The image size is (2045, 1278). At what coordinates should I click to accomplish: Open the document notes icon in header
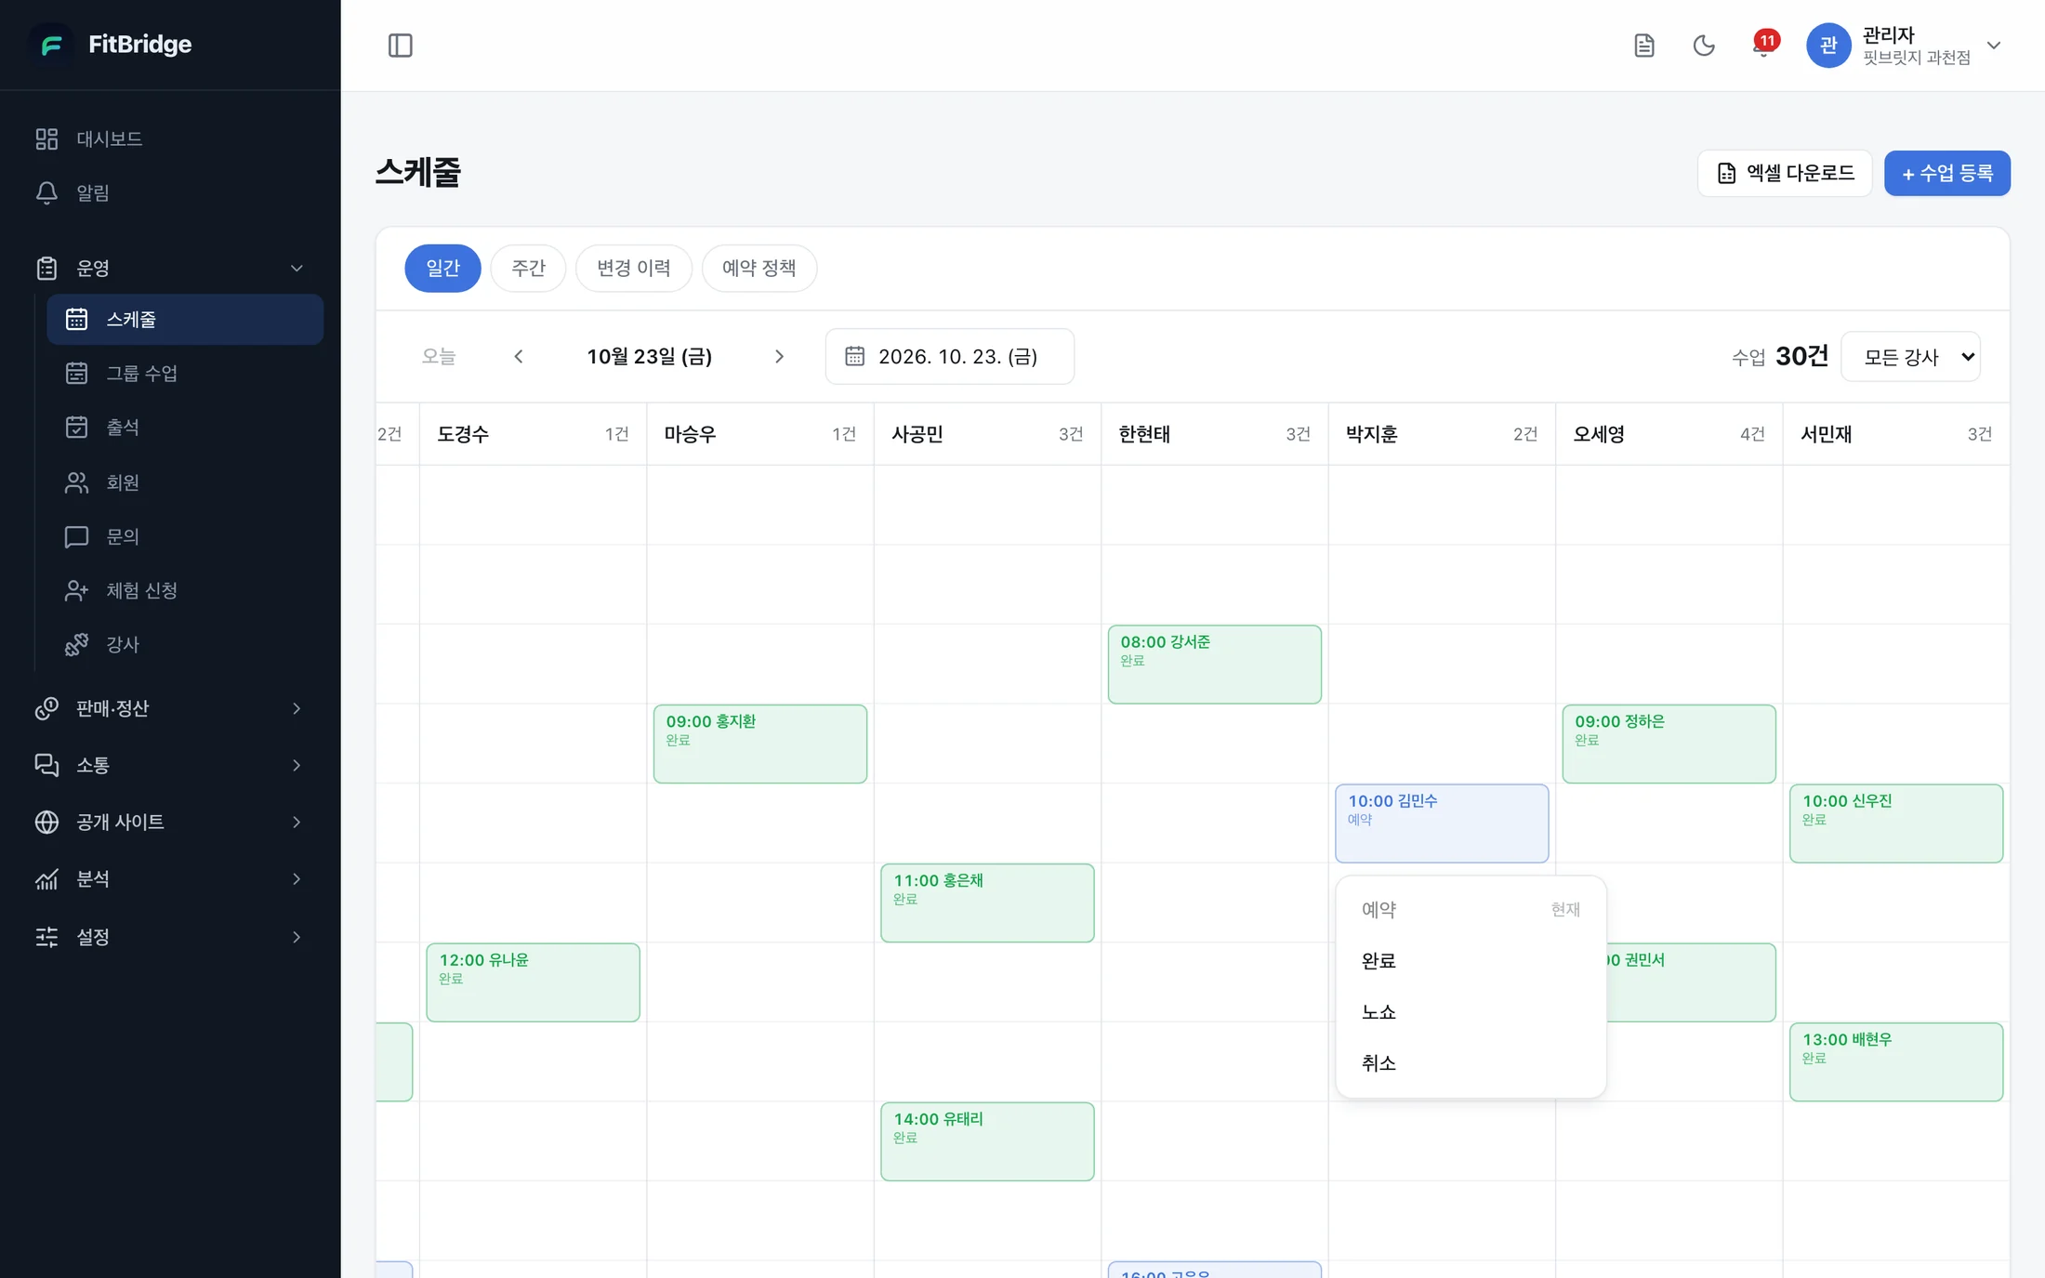click(x=1643, y=46)
